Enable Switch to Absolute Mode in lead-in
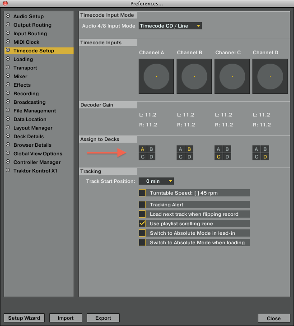 coord(143,233)
